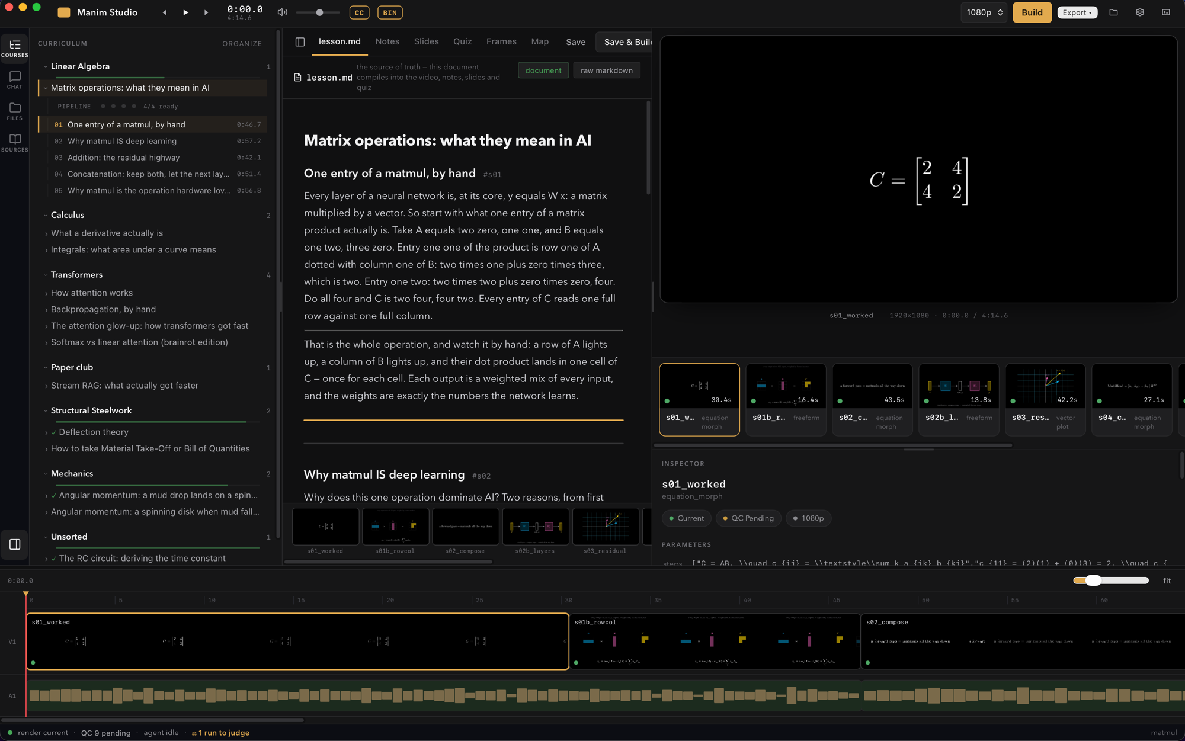This screenshot has height=741, width=1185.
Task: Play the video preview
Action: click(185, 12)
